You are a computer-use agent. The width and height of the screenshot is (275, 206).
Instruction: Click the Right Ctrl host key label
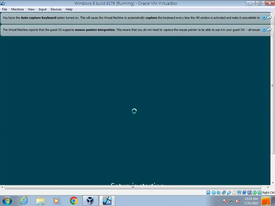coord(268,193)
